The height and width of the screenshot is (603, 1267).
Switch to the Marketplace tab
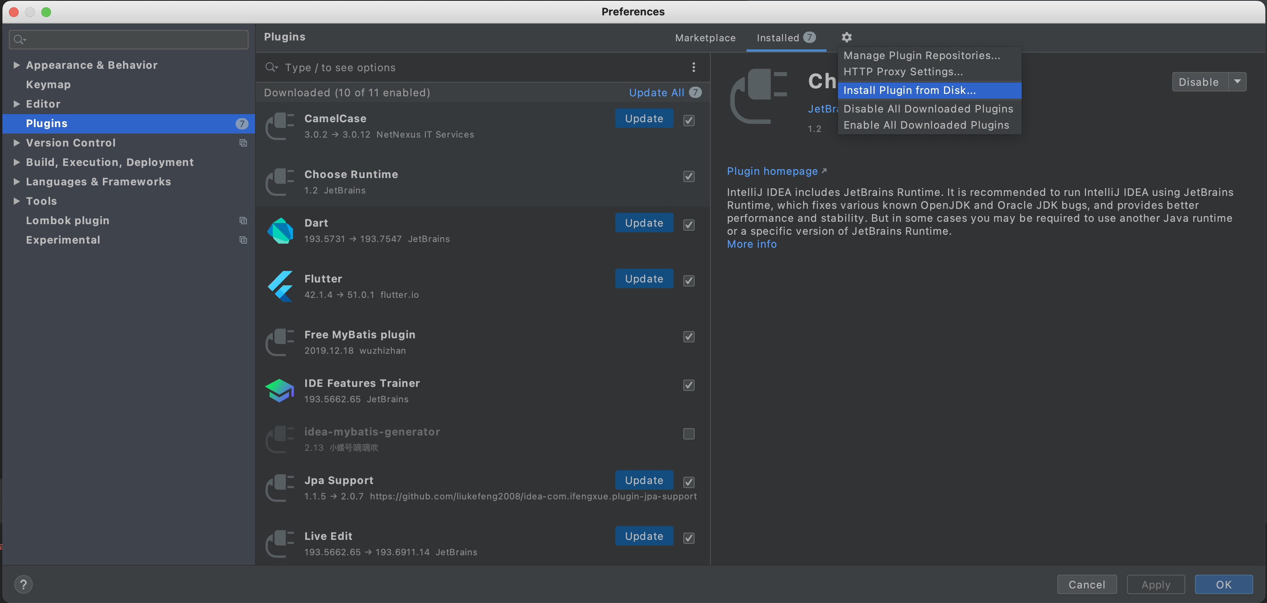[705, 38]
